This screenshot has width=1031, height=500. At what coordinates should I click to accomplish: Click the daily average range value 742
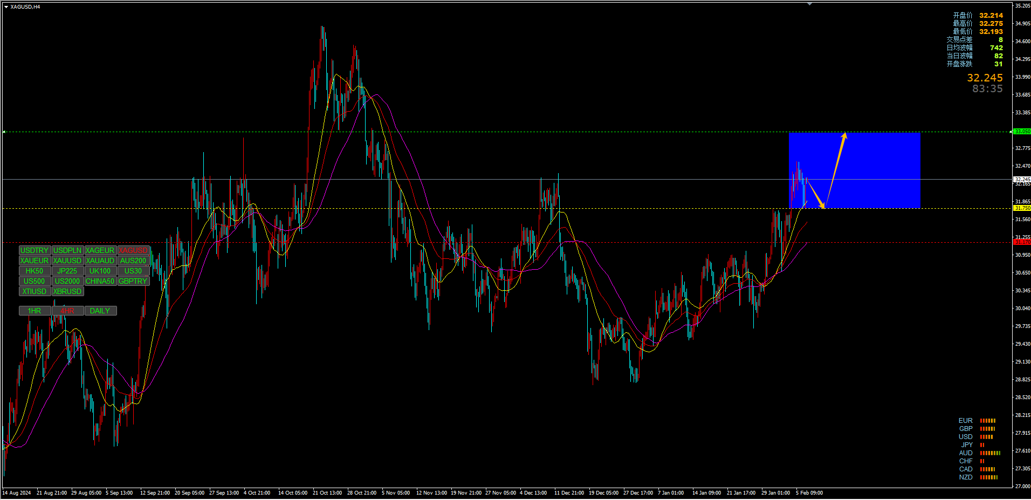click(x=996, y=48)
